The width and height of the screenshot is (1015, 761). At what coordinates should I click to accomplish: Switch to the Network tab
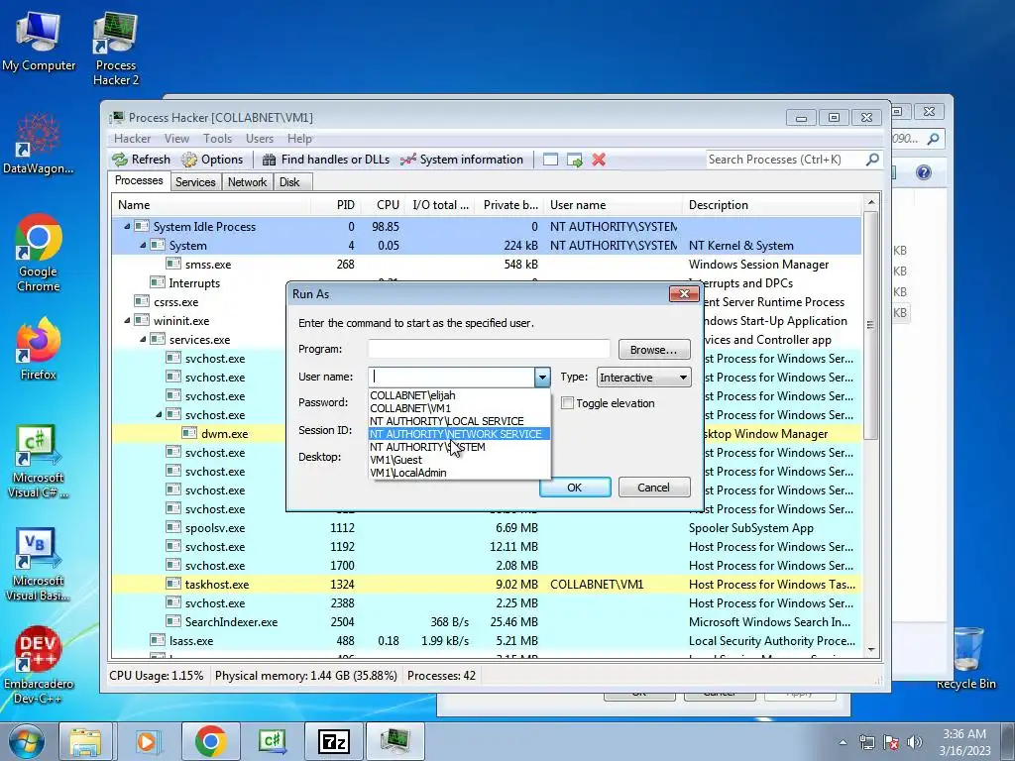tap(247, 182)
